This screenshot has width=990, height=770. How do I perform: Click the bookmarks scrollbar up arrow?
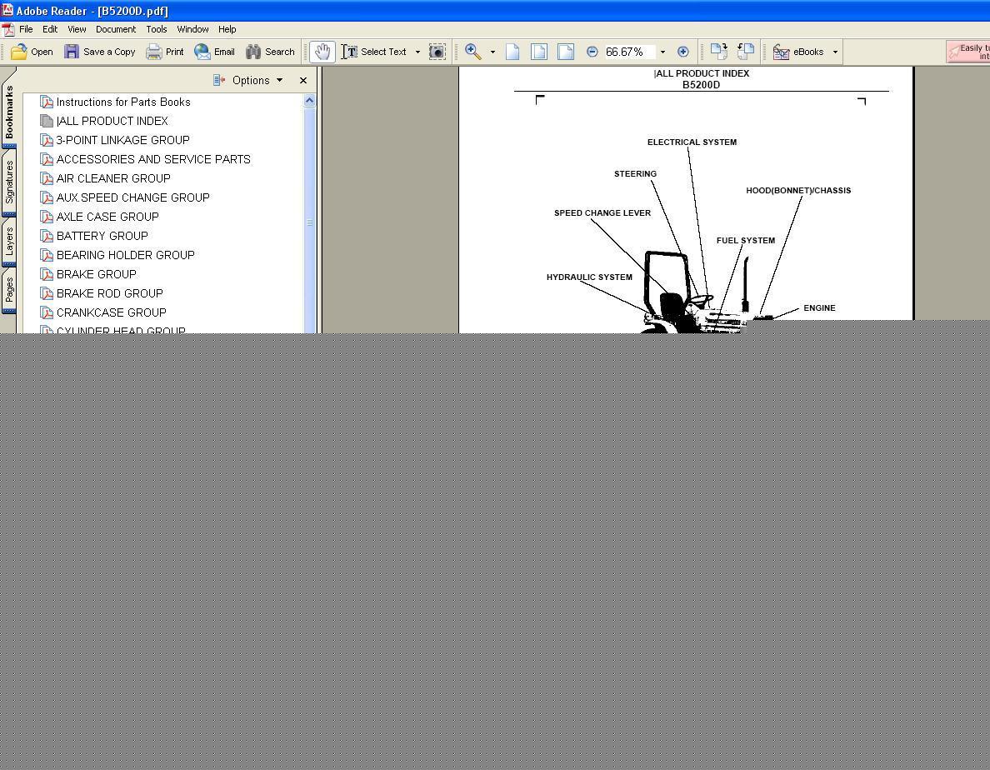(x=309, y=100)
